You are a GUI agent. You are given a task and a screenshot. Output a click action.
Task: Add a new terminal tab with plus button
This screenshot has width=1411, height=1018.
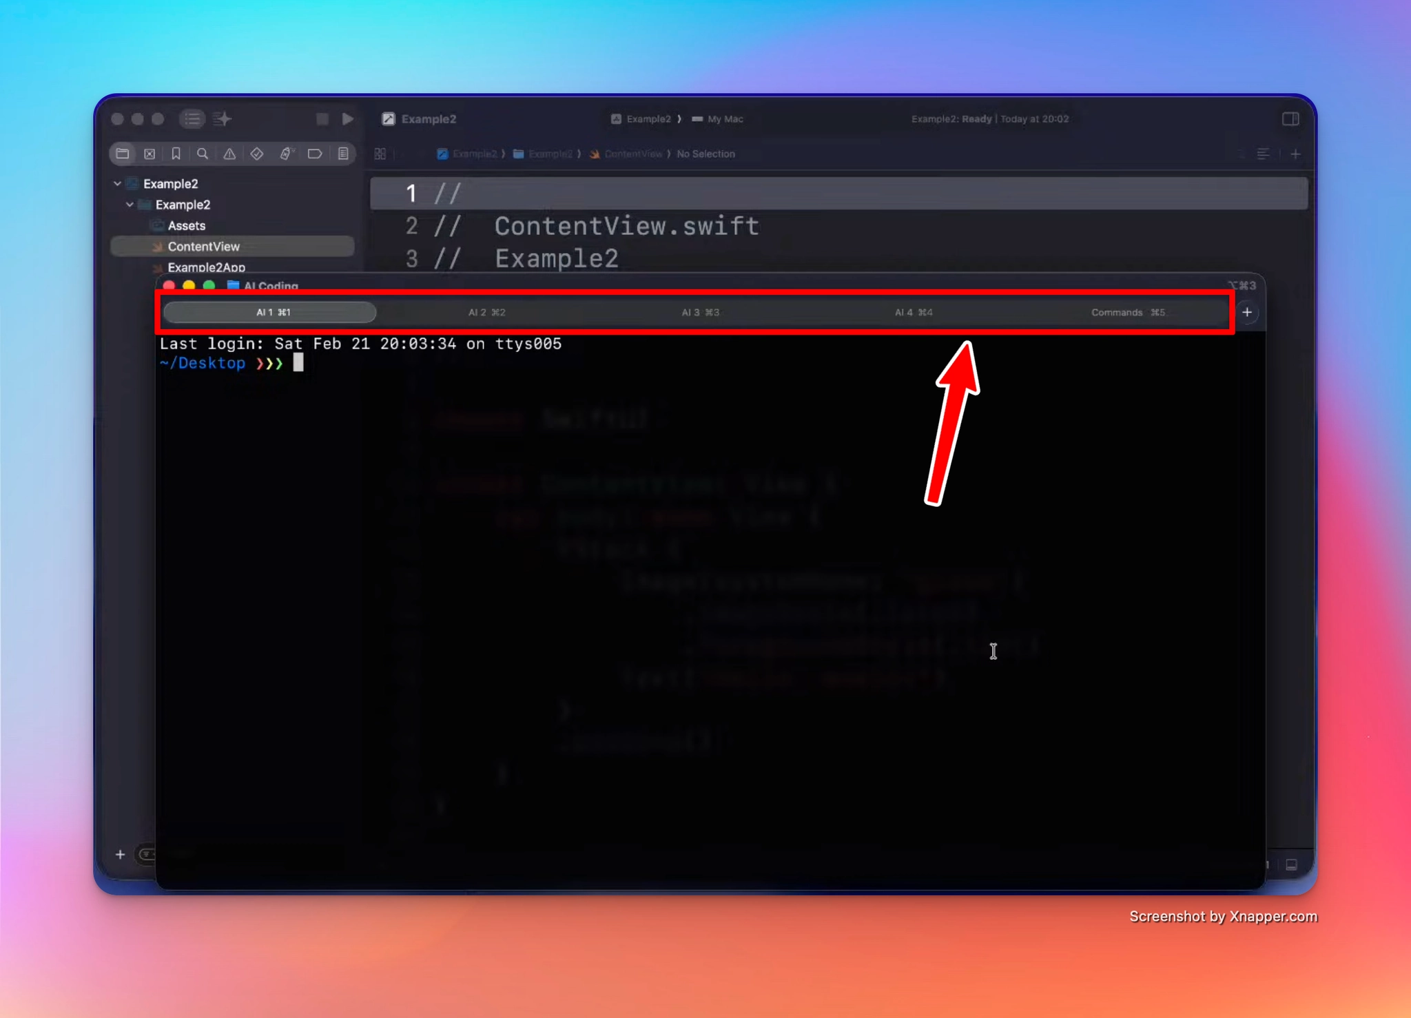coord(1247,312)
